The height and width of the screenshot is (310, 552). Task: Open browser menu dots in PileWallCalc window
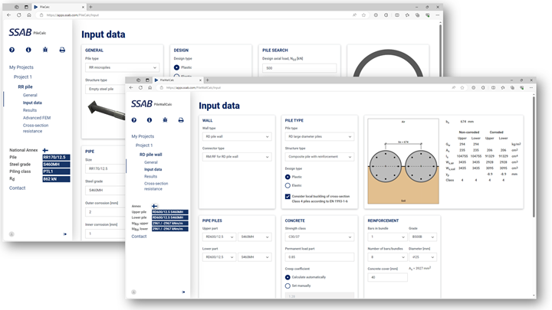point(531,87)
